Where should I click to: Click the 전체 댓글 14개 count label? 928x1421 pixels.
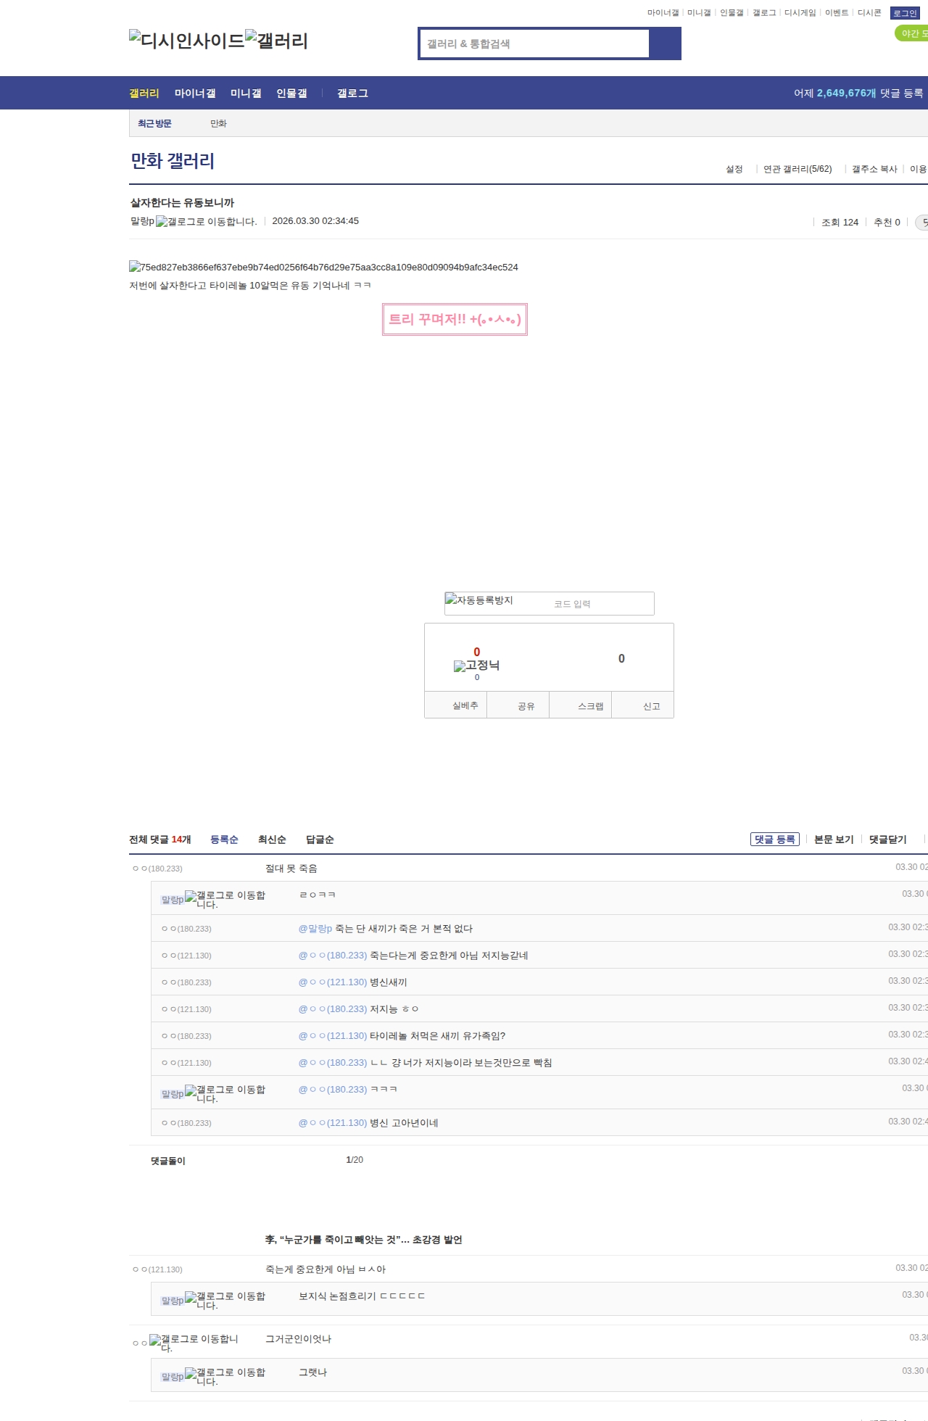[160, 840]
